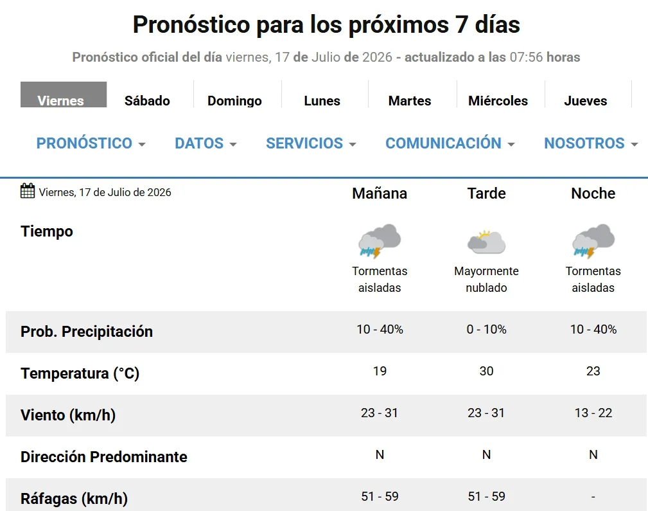Open the NOSOTROS dropdown menu

[591, 143]
